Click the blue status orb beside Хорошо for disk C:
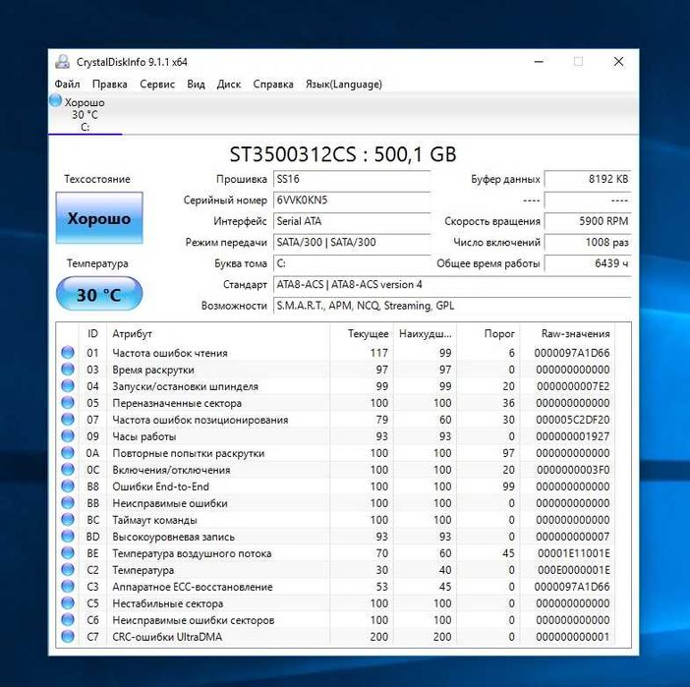 tap(55, 100)
